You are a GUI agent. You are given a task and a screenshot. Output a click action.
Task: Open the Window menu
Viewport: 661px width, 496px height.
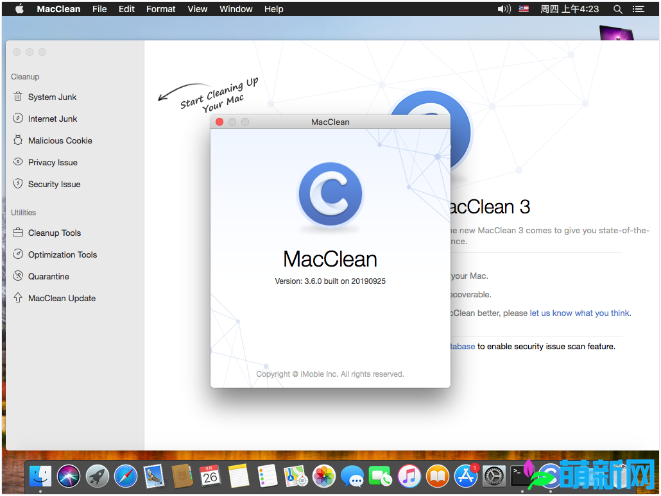click(236, 9)
